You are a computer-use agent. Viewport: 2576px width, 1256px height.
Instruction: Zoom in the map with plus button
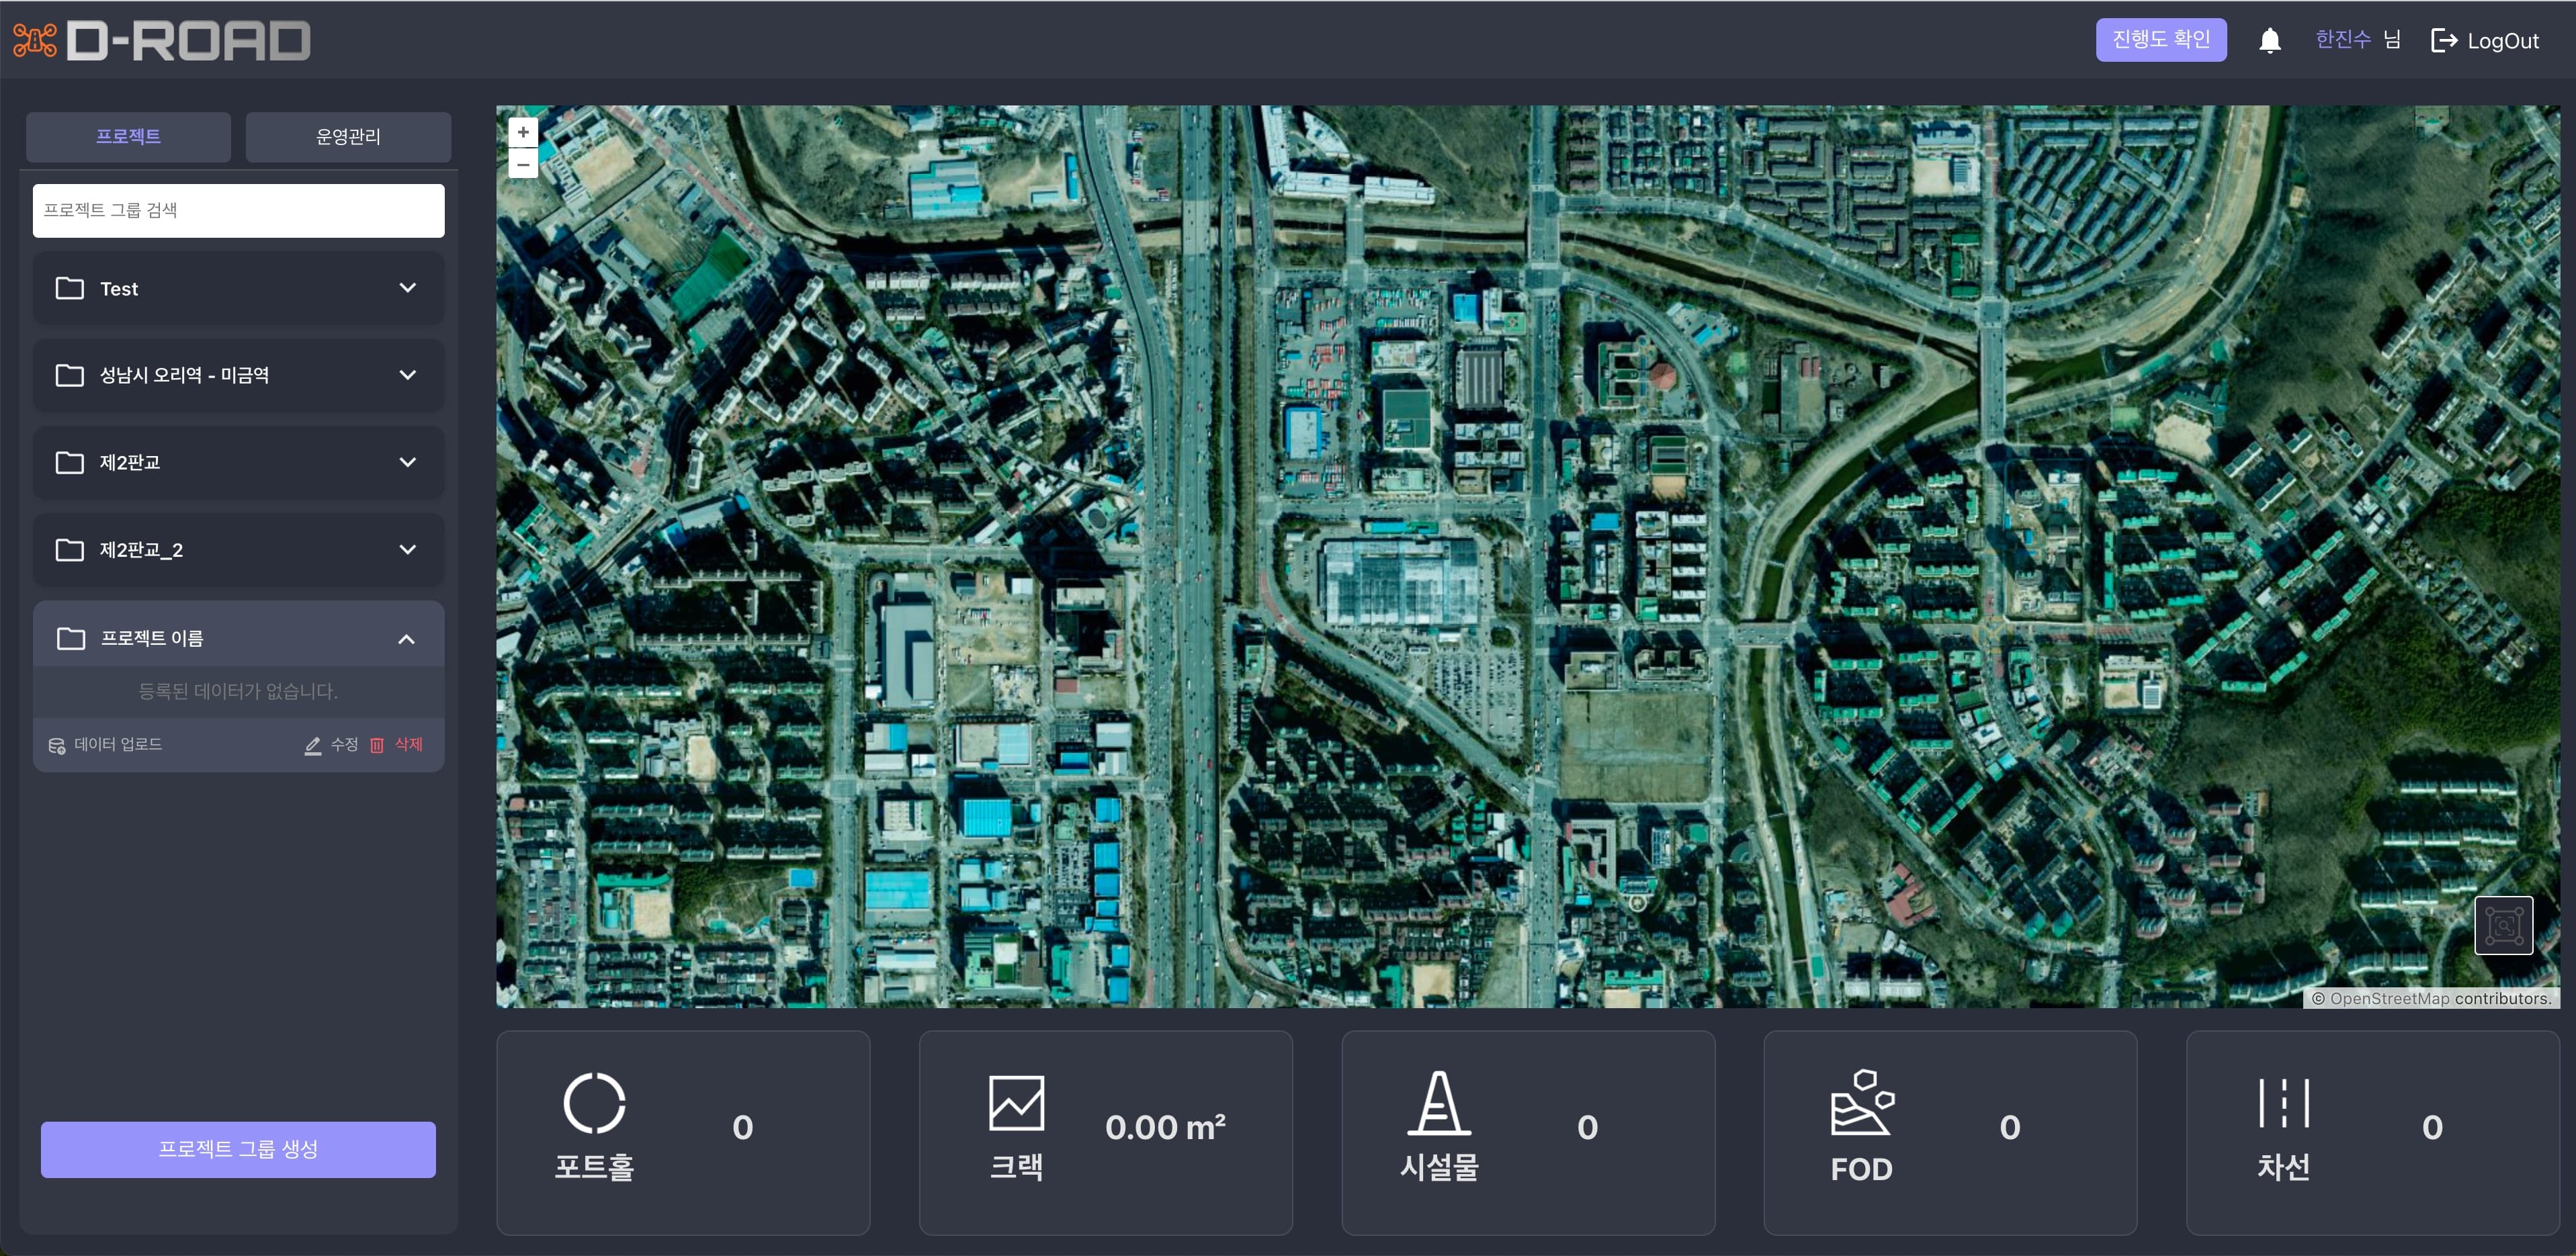click(523, 132)
